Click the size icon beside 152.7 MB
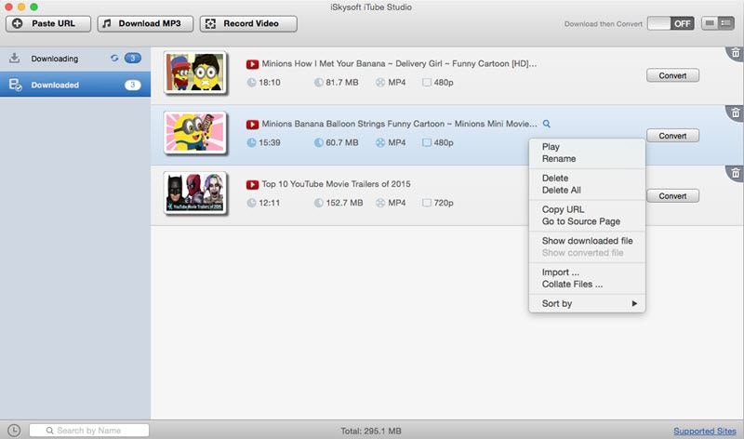The image size is (744, 439). tap(318, 203)
